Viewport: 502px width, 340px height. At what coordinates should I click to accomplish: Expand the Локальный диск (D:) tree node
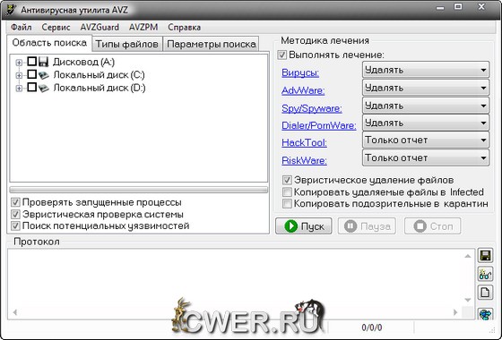(x=19, y=89)
